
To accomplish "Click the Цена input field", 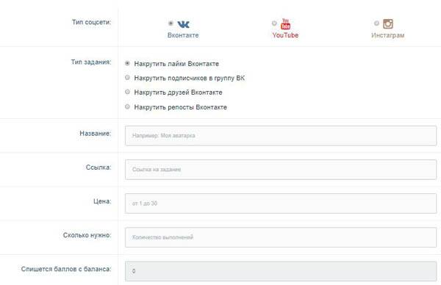I will coord(281,203).
